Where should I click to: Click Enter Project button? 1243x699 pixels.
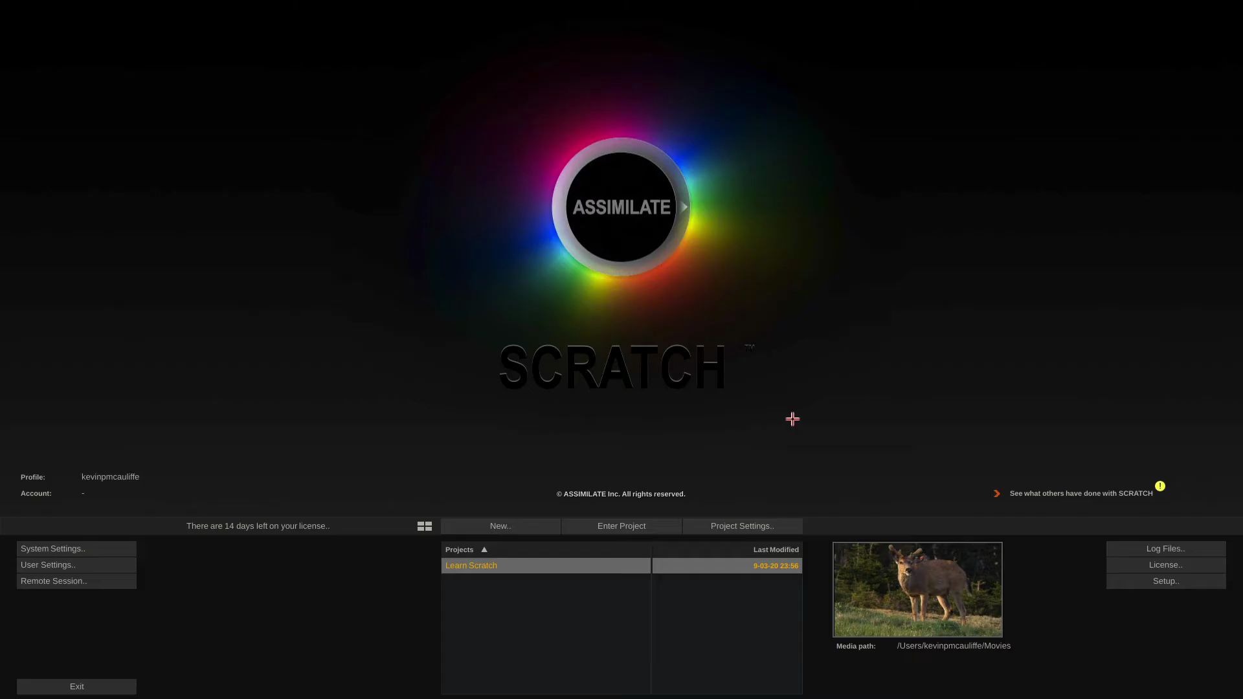click(x=621, y=525)
